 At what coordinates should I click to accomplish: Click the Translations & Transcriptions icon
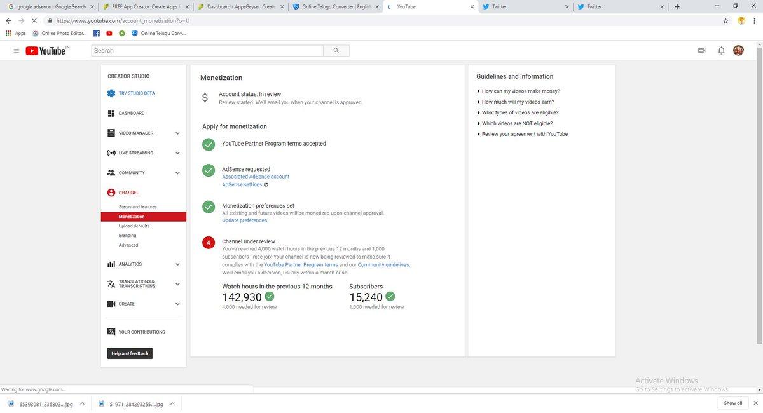click(x=111, y=284)
